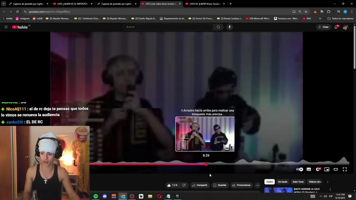Open the Chrome zoom magnifier in address bar
356x200 pixels.
[x=300, y=12]
